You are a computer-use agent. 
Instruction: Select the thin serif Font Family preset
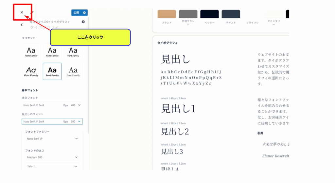(73, 71)
